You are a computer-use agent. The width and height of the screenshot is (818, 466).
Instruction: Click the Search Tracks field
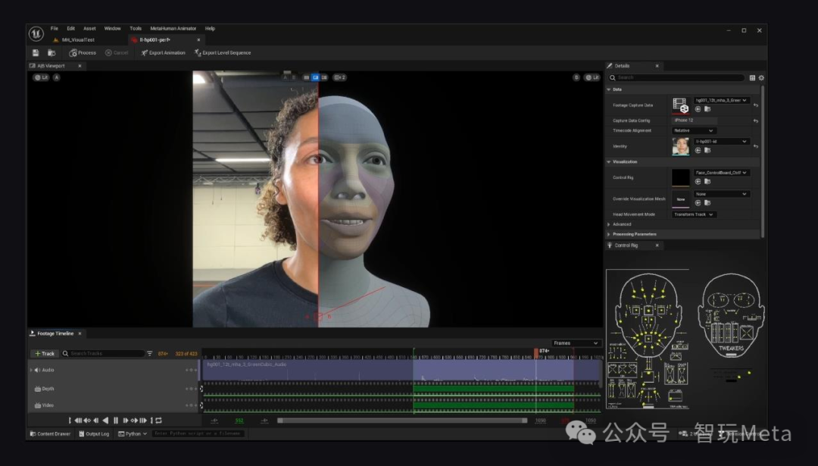click(x=103, y=354)
